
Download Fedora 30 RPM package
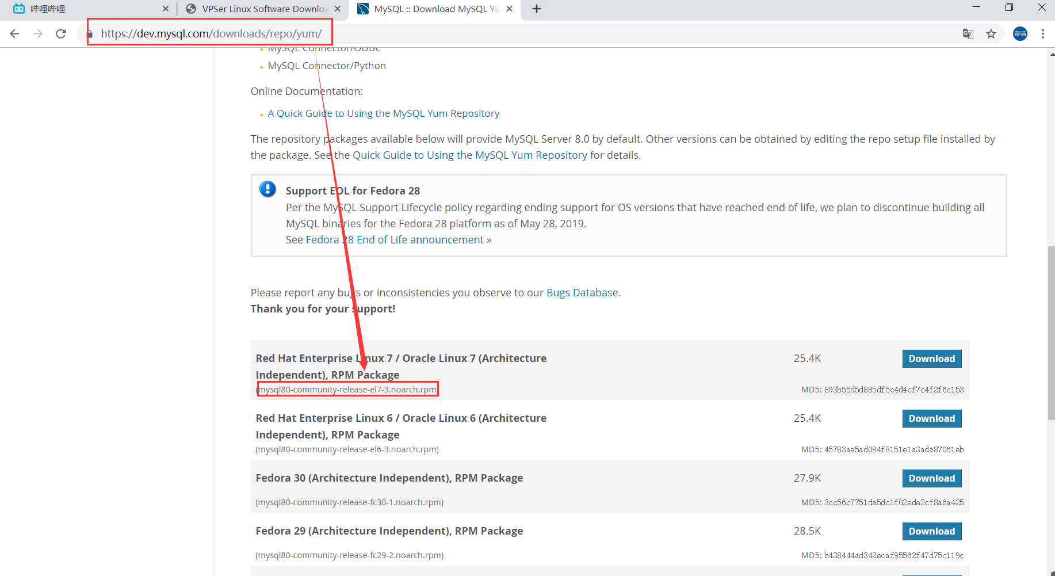[931, 478]
